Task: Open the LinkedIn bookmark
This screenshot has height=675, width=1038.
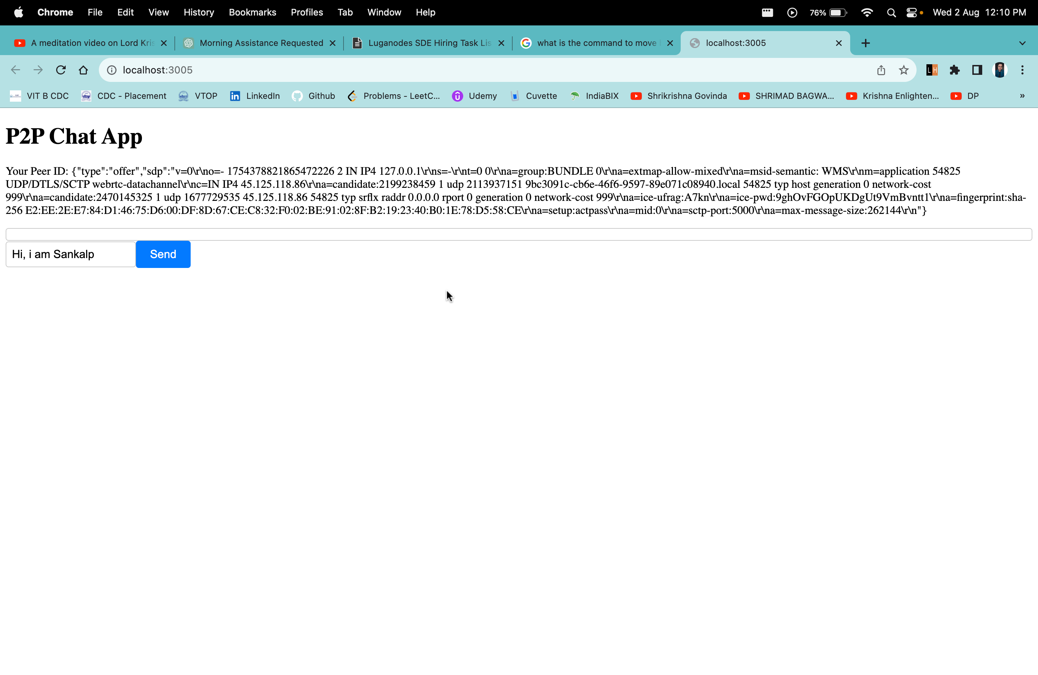Action: (255, 96)
